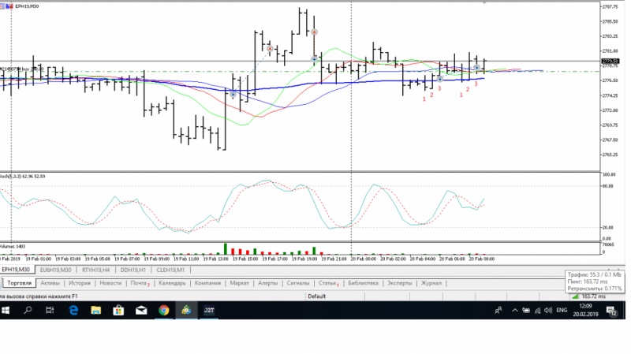
Task: Select the buy marker near 20 Feb 05:00
Action: pos(440,80)
